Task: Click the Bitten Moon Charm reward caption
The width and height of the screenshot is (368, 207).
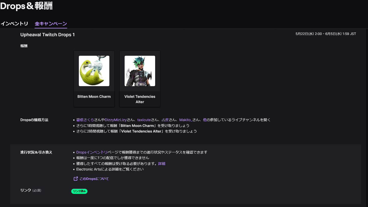Action: point(94,97)
